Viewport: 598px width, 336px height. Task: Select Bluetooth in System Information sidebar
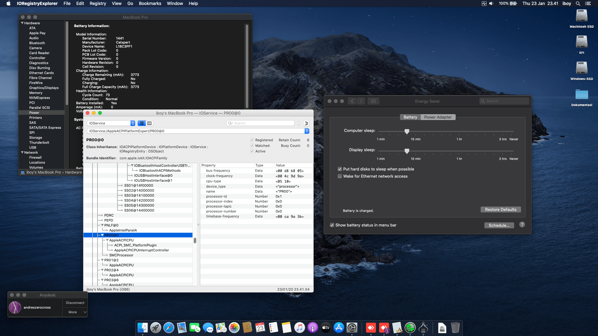[37, 43]
